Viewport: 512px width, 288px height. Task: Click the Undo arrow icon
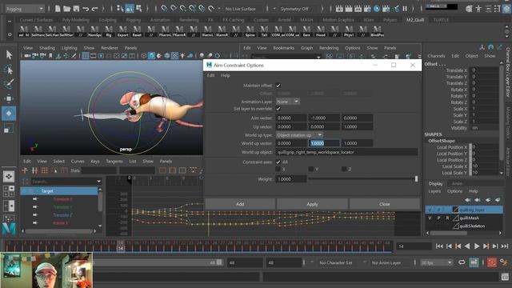pos(86,9)
